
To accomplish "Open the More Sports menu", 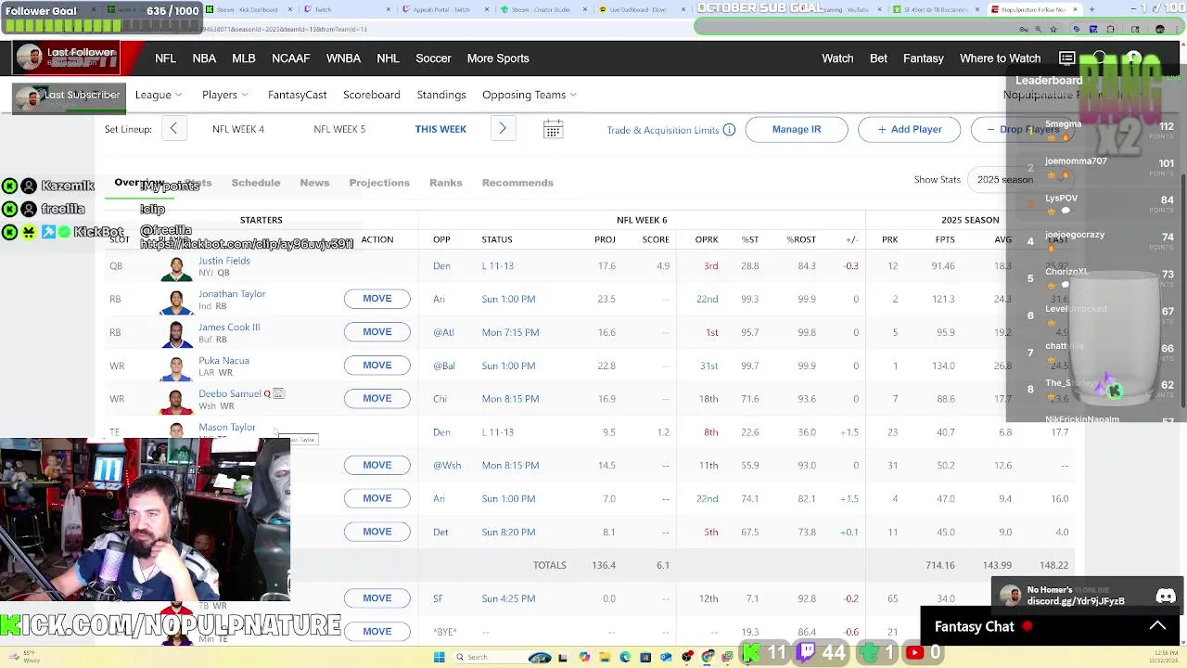I will (x=498, y=58).
